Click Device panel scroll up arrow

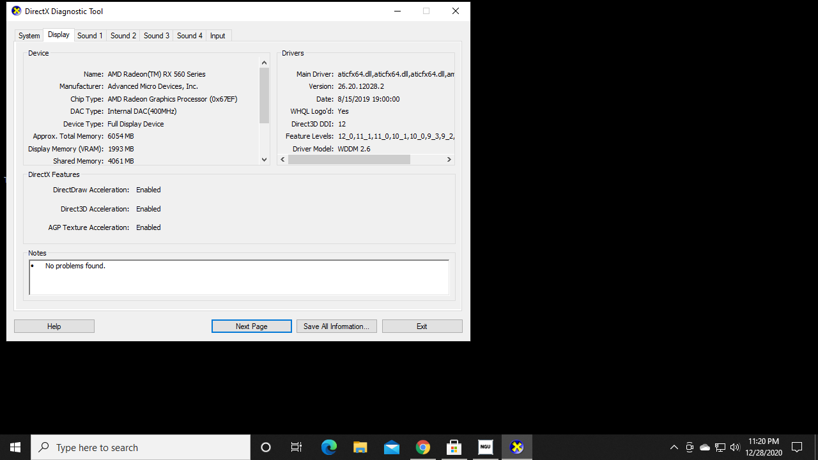tap(265, 63)
